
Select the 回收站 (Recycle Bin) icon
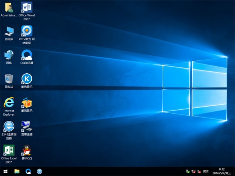(9, 79)
